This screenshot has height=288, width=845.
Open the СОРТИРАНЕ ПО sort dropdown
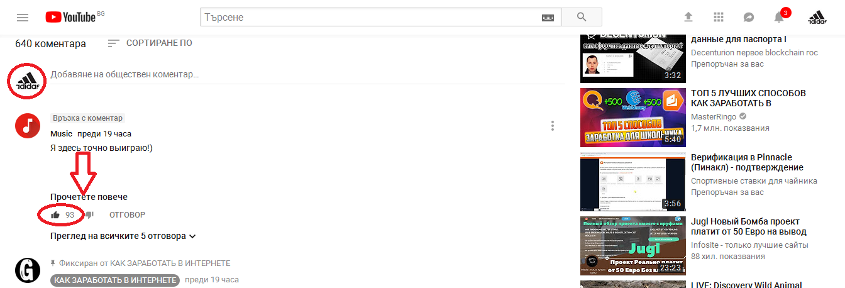pyautogui.click(x=150, y=43)
